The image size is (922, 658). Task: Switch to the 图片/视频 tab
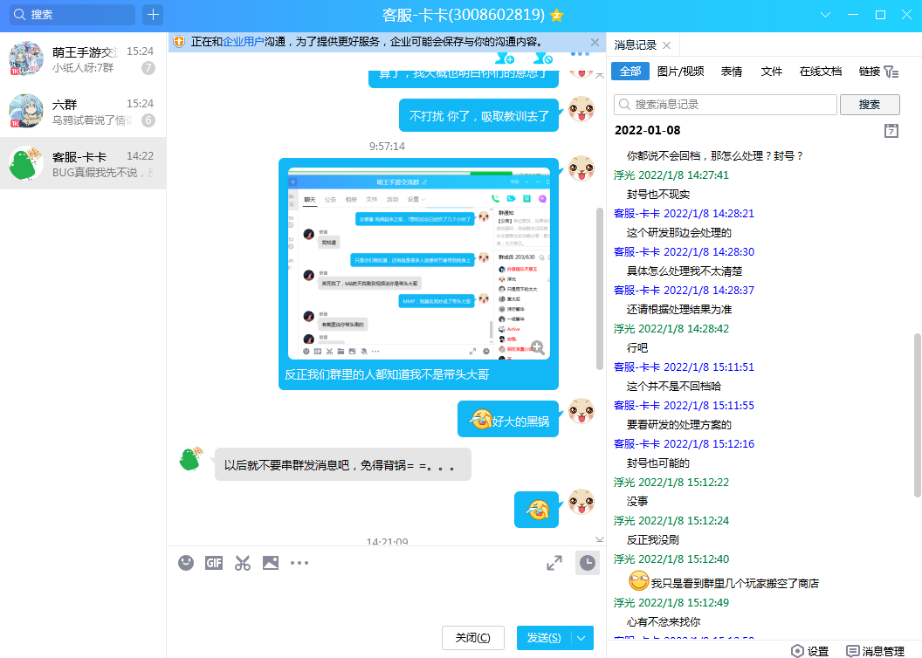pos(680,71)
